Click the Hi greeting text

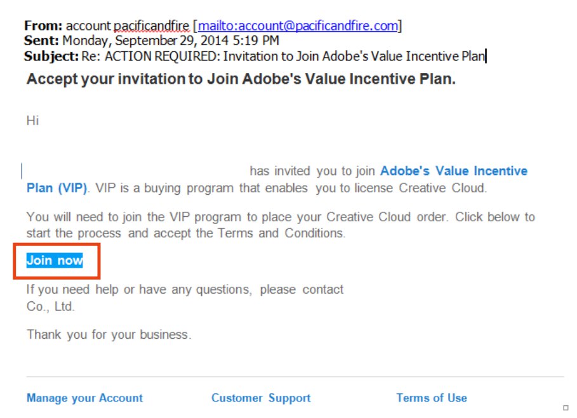coord(33,121)
